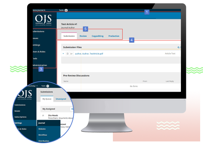Open the Tasks counter badge in the magnified circle
This screenshot has height=150, width=203.
point(48,86)
